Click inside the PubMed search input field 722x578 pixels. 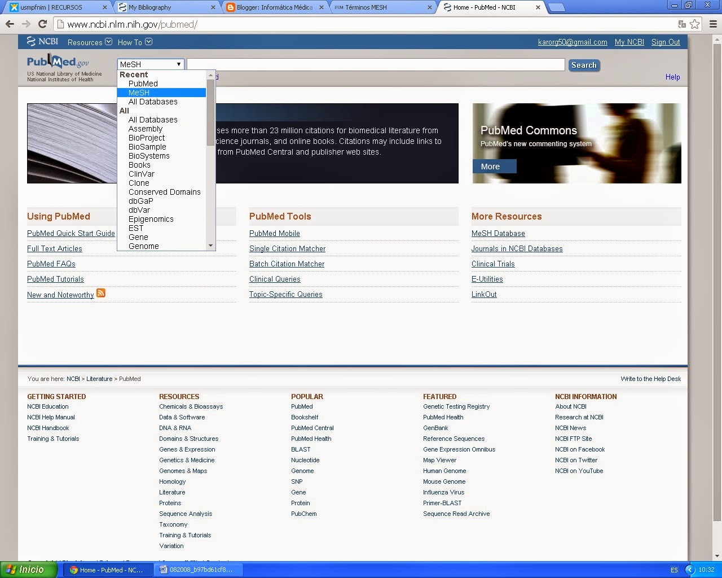(x=375, y=64)
